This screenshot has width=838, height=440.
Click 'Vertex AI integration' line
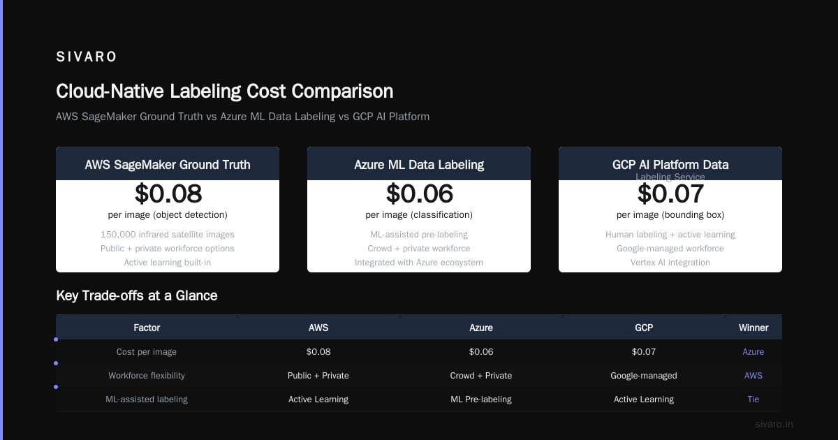coord(670,263)
